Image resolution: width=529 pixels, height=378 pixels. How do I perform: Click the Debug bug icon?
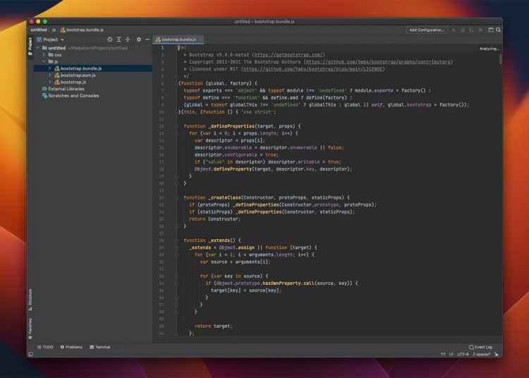(463, 30)
